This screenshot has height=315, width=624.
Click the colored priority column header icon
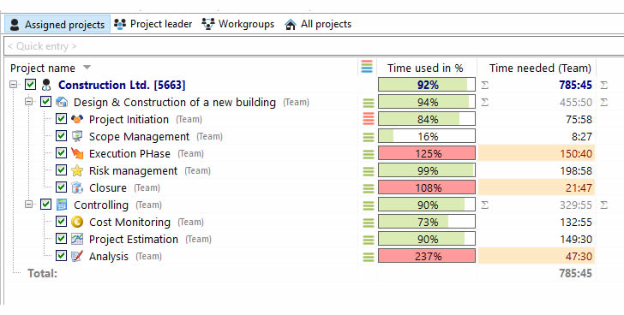coord(367,67)
